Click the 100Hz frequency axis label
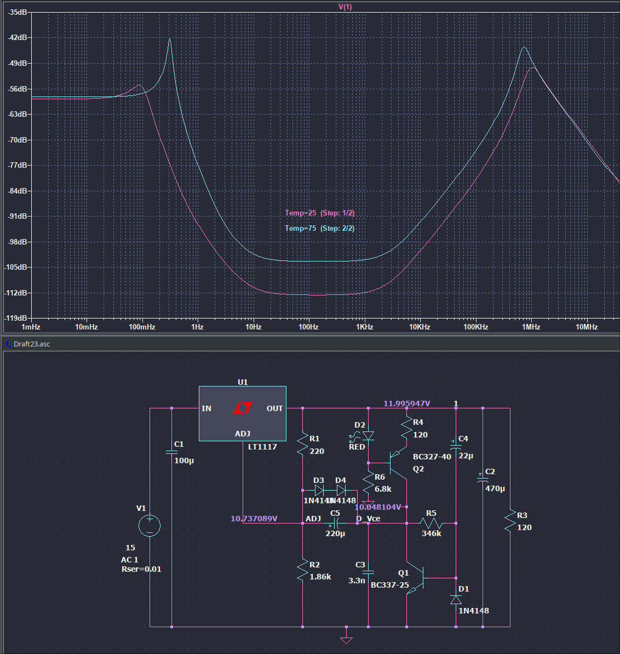This screenshot has height=654, width=620. tap(309, 327)
